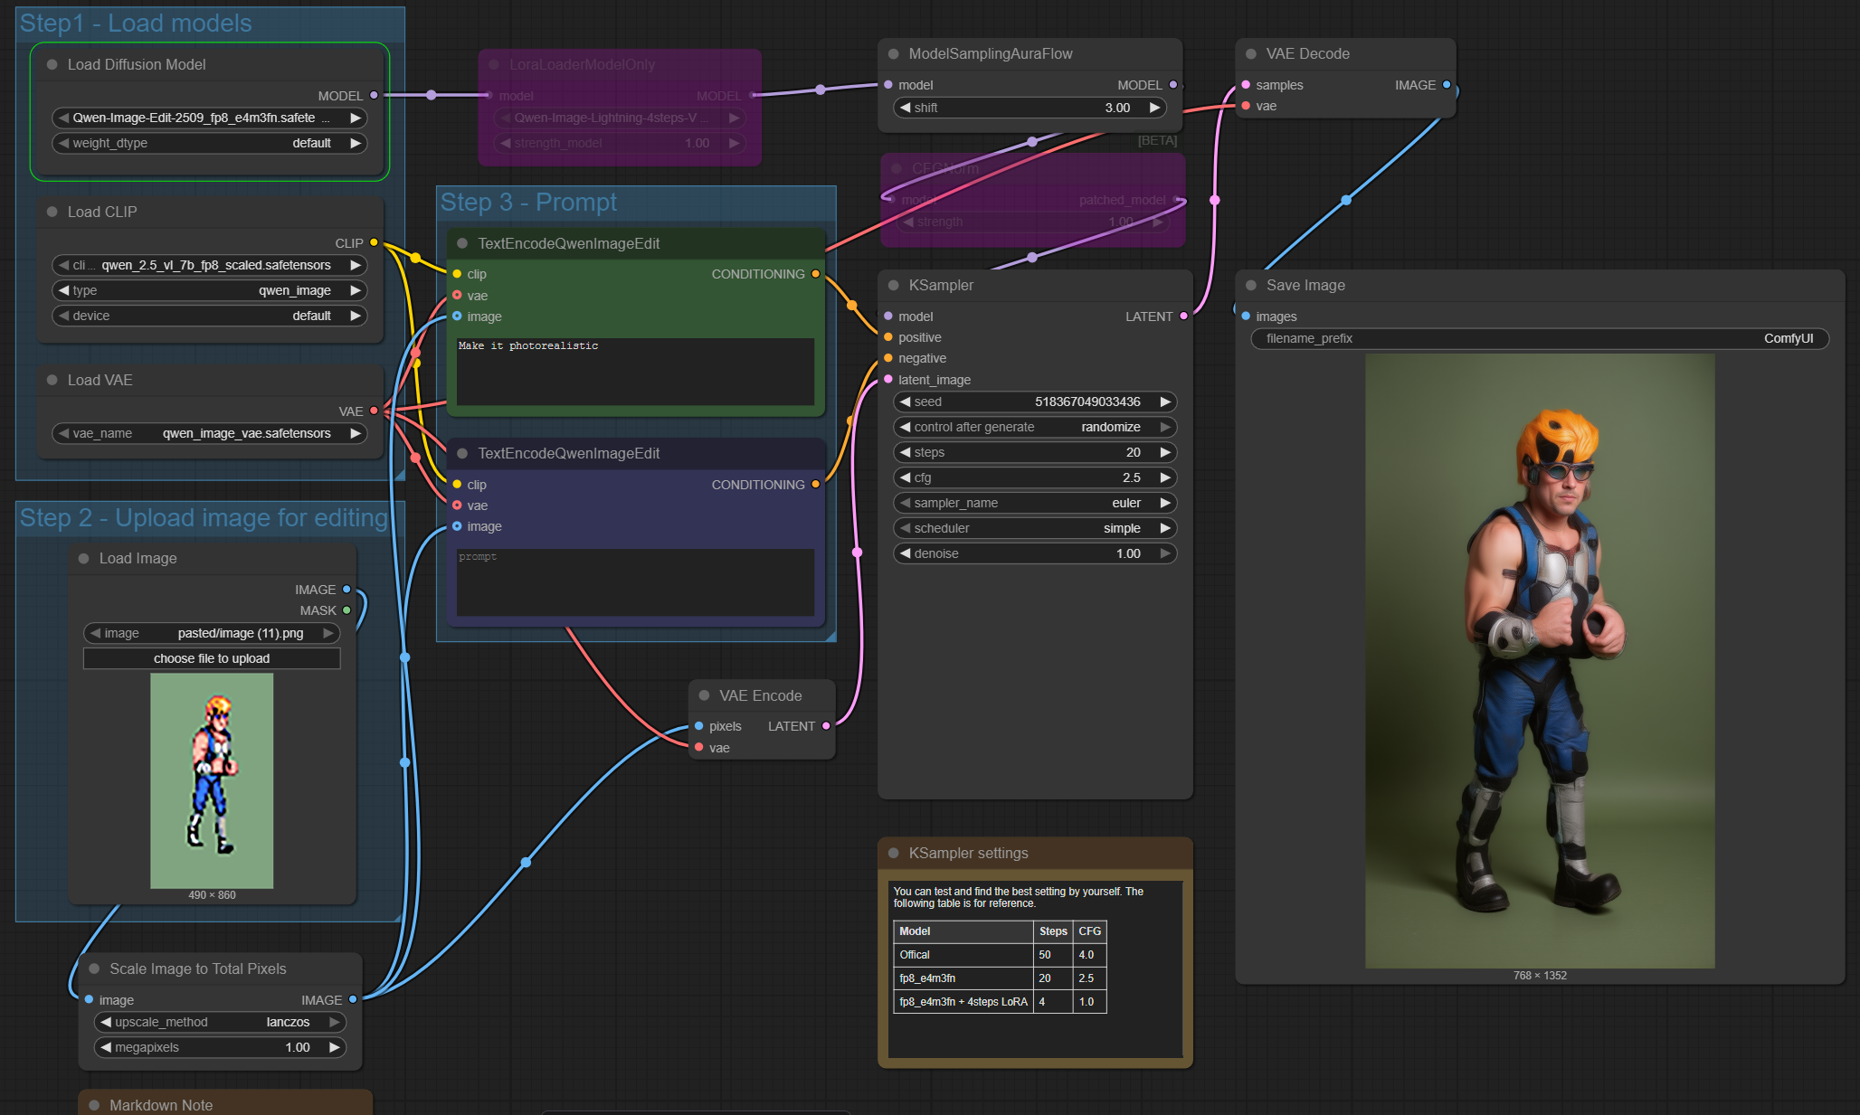1860x1115 pixels.
Task: Click VAE output socket on Load VAE
Action: [374, 411]
